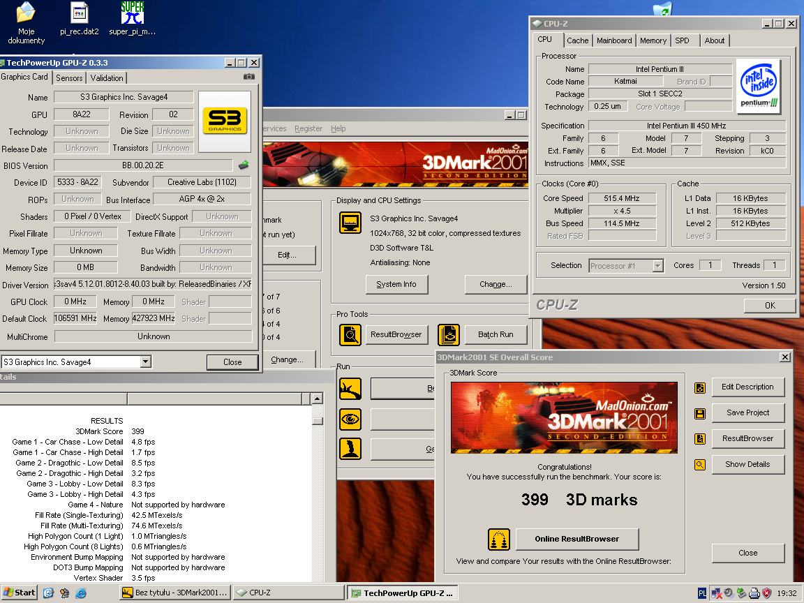Click the ResultBrowser magnifier icon in Pro Tools

pyautogui.click(x=350, y=335)
